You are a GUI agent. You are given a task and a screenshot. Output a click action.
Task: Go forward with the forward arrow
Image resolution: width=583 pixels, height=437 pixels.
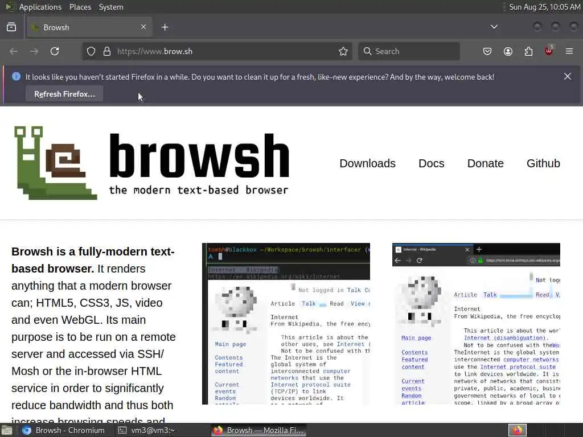point(34,51)
